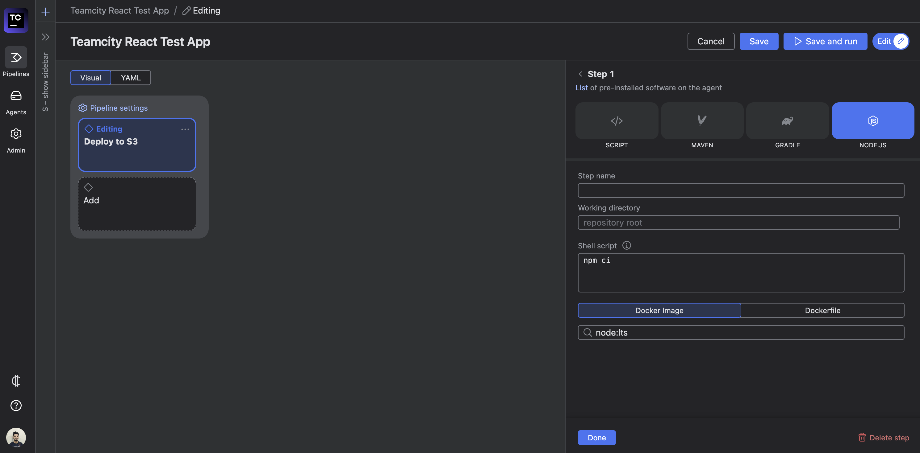Click the Done button

[x=596, y=438]
